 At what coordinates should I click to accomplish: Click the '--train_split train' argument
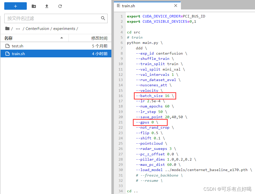[x=157, y=64]
